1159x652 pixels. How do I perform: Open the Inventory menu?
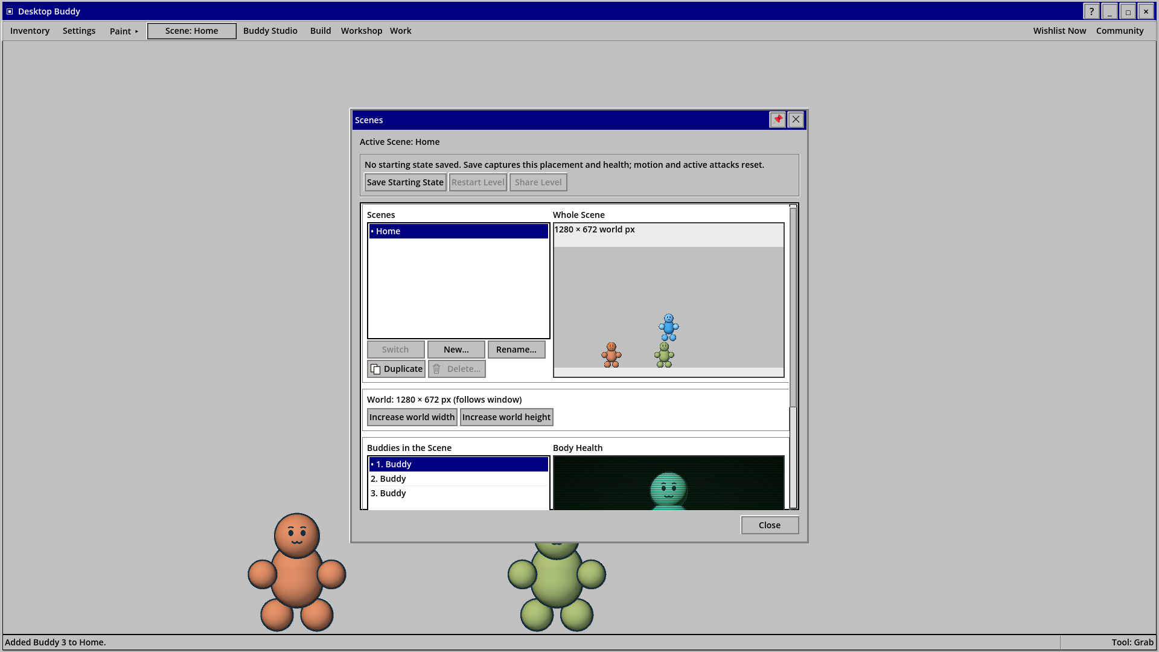point(30,31)
